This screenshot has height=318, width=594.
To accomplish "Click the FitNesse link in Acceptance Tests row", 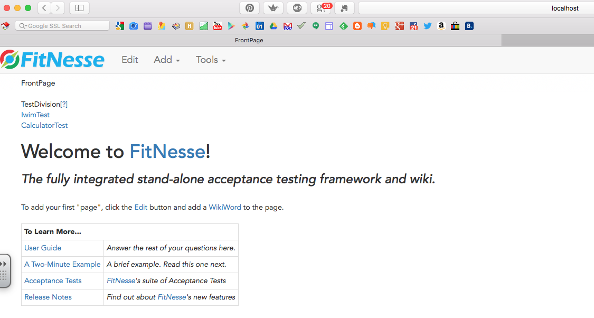I will [x=121, y=281].
